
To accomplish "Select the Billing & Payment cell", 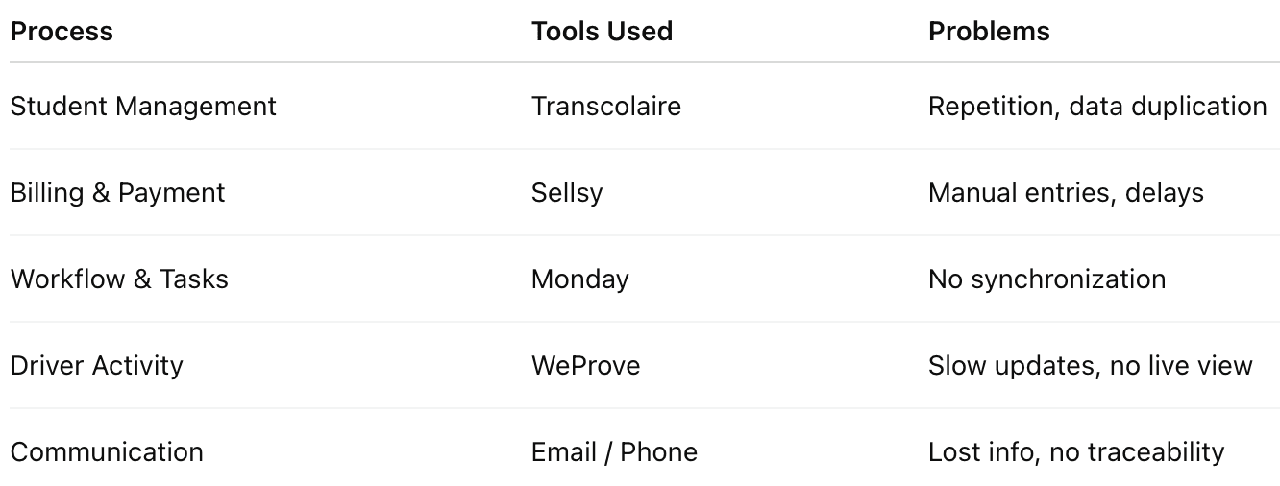I will 117,192.
